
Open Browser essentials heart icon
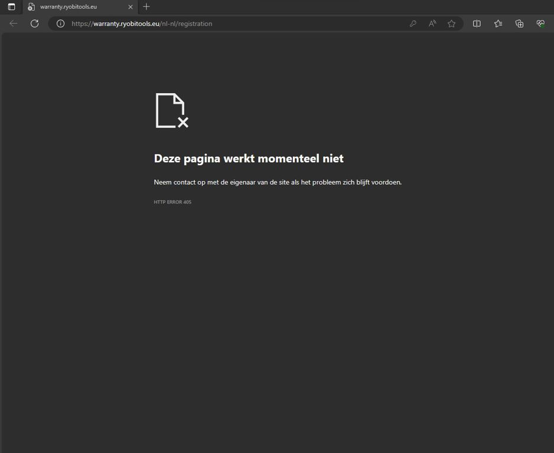pos(540,24)
